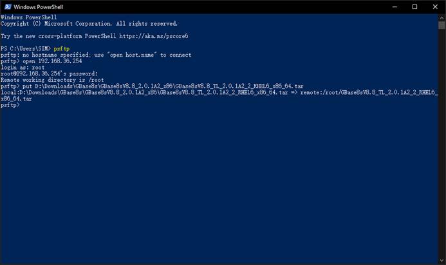The image size is (446, 265).
Task: Maximize the PowerShell window
Action: [414, 7]
